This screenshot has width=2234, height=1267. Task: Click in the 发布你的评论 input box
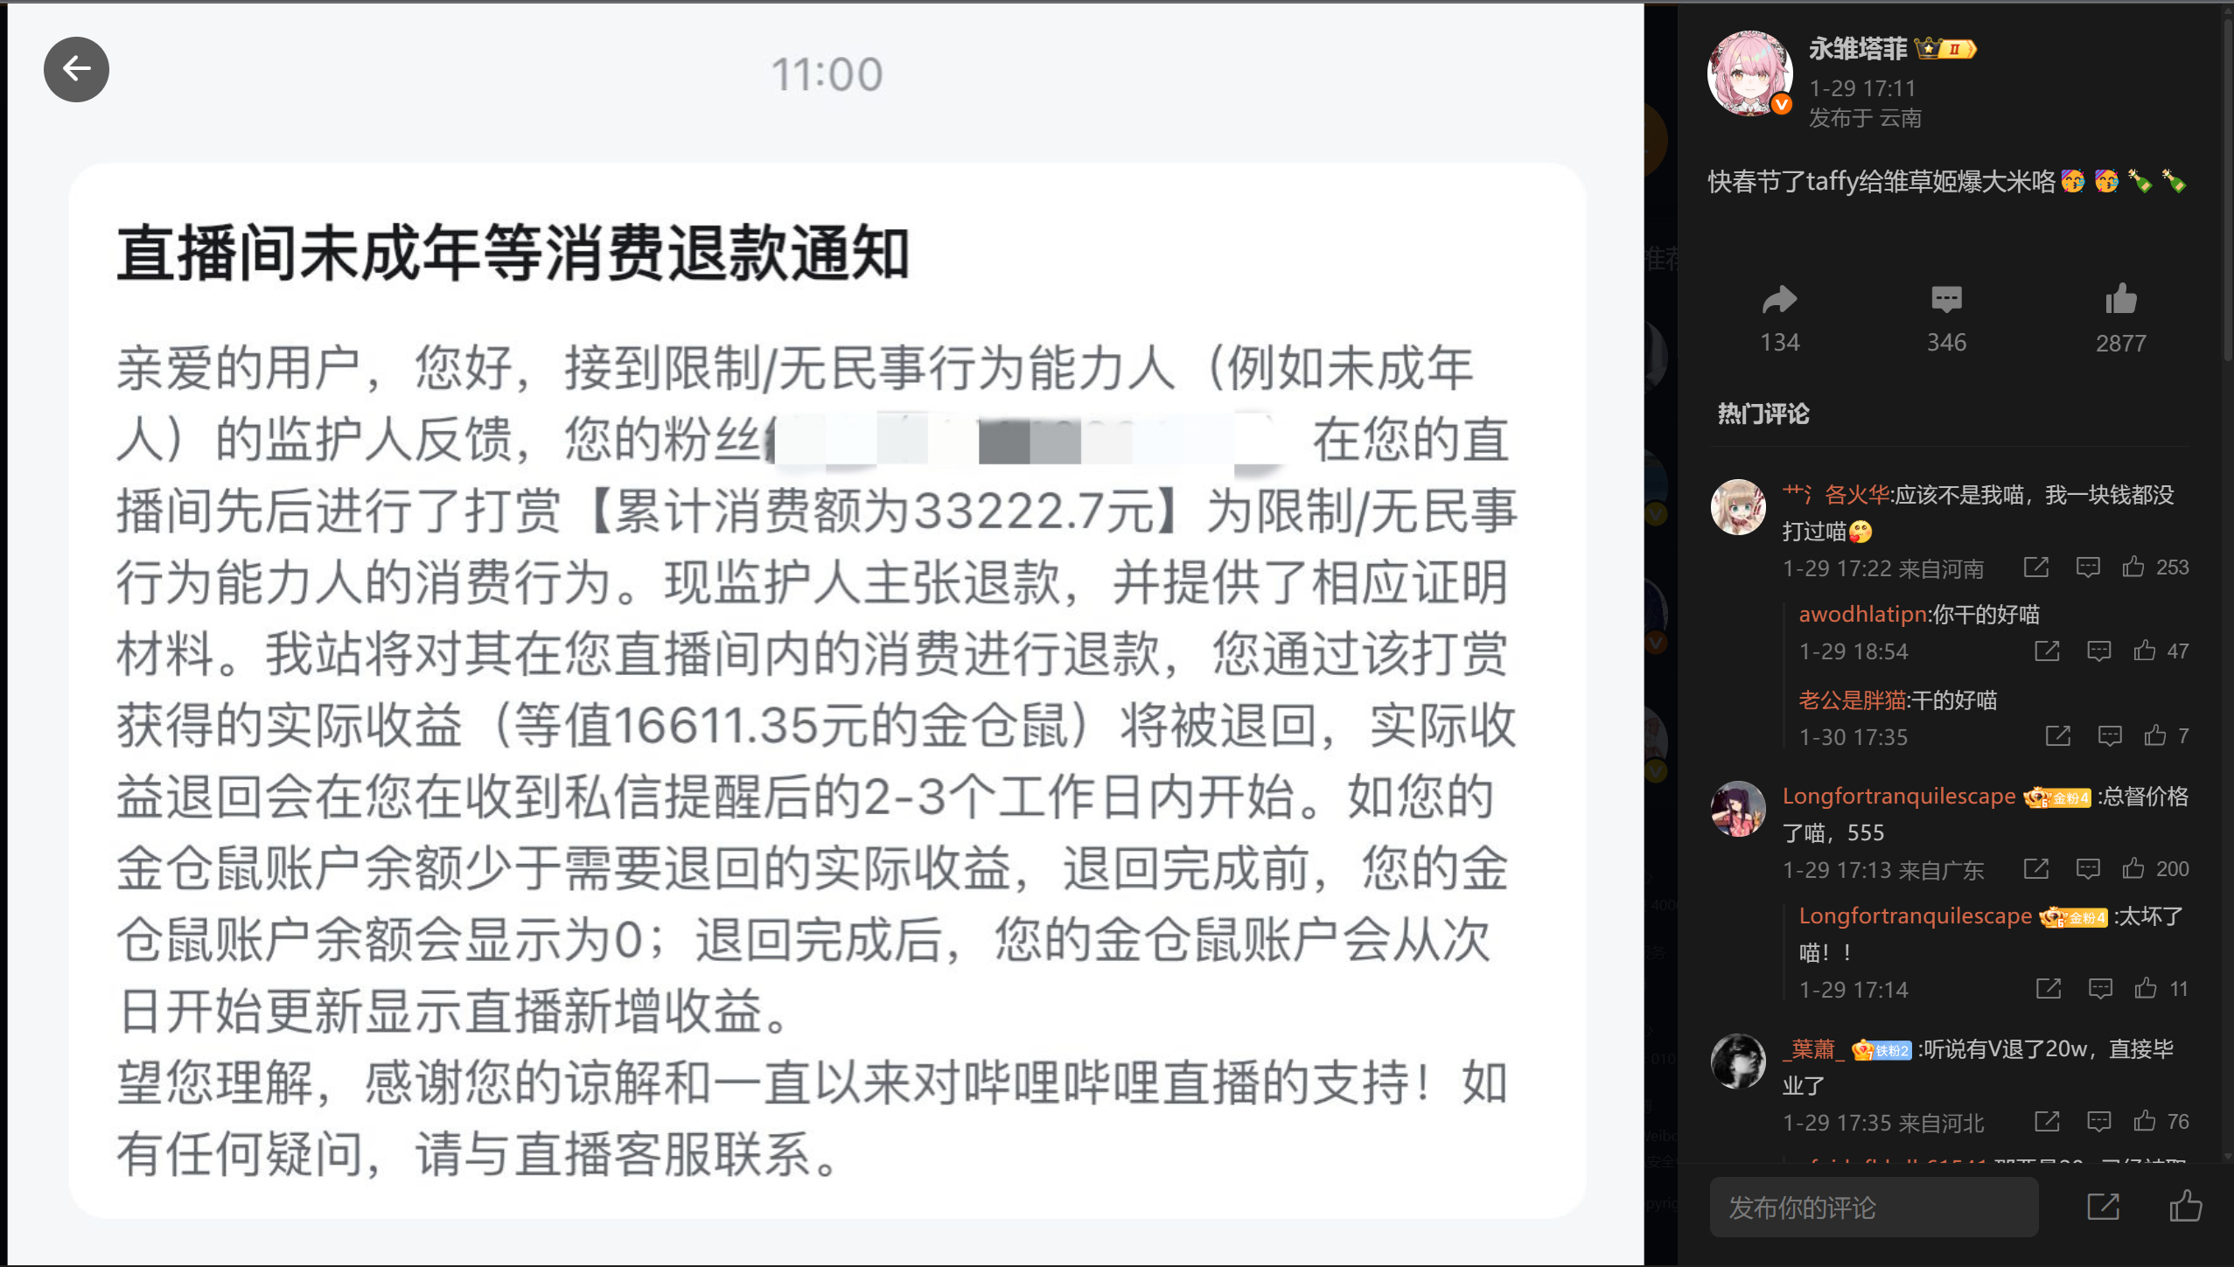coord(1874,1207)
